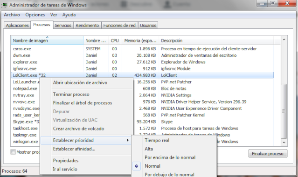Click the process list scrollbar thumb
Viewport: 298px width, 177px height.
(x=284, y=111)
